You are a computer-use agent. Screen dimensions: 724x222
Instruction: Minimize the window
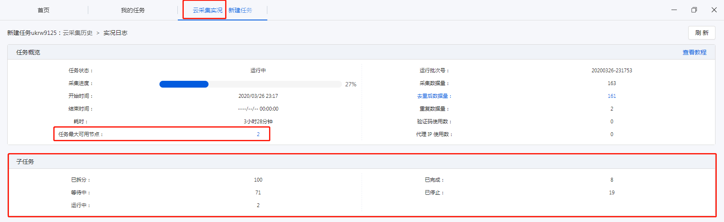pyautogui.click(x=674, y=10)
